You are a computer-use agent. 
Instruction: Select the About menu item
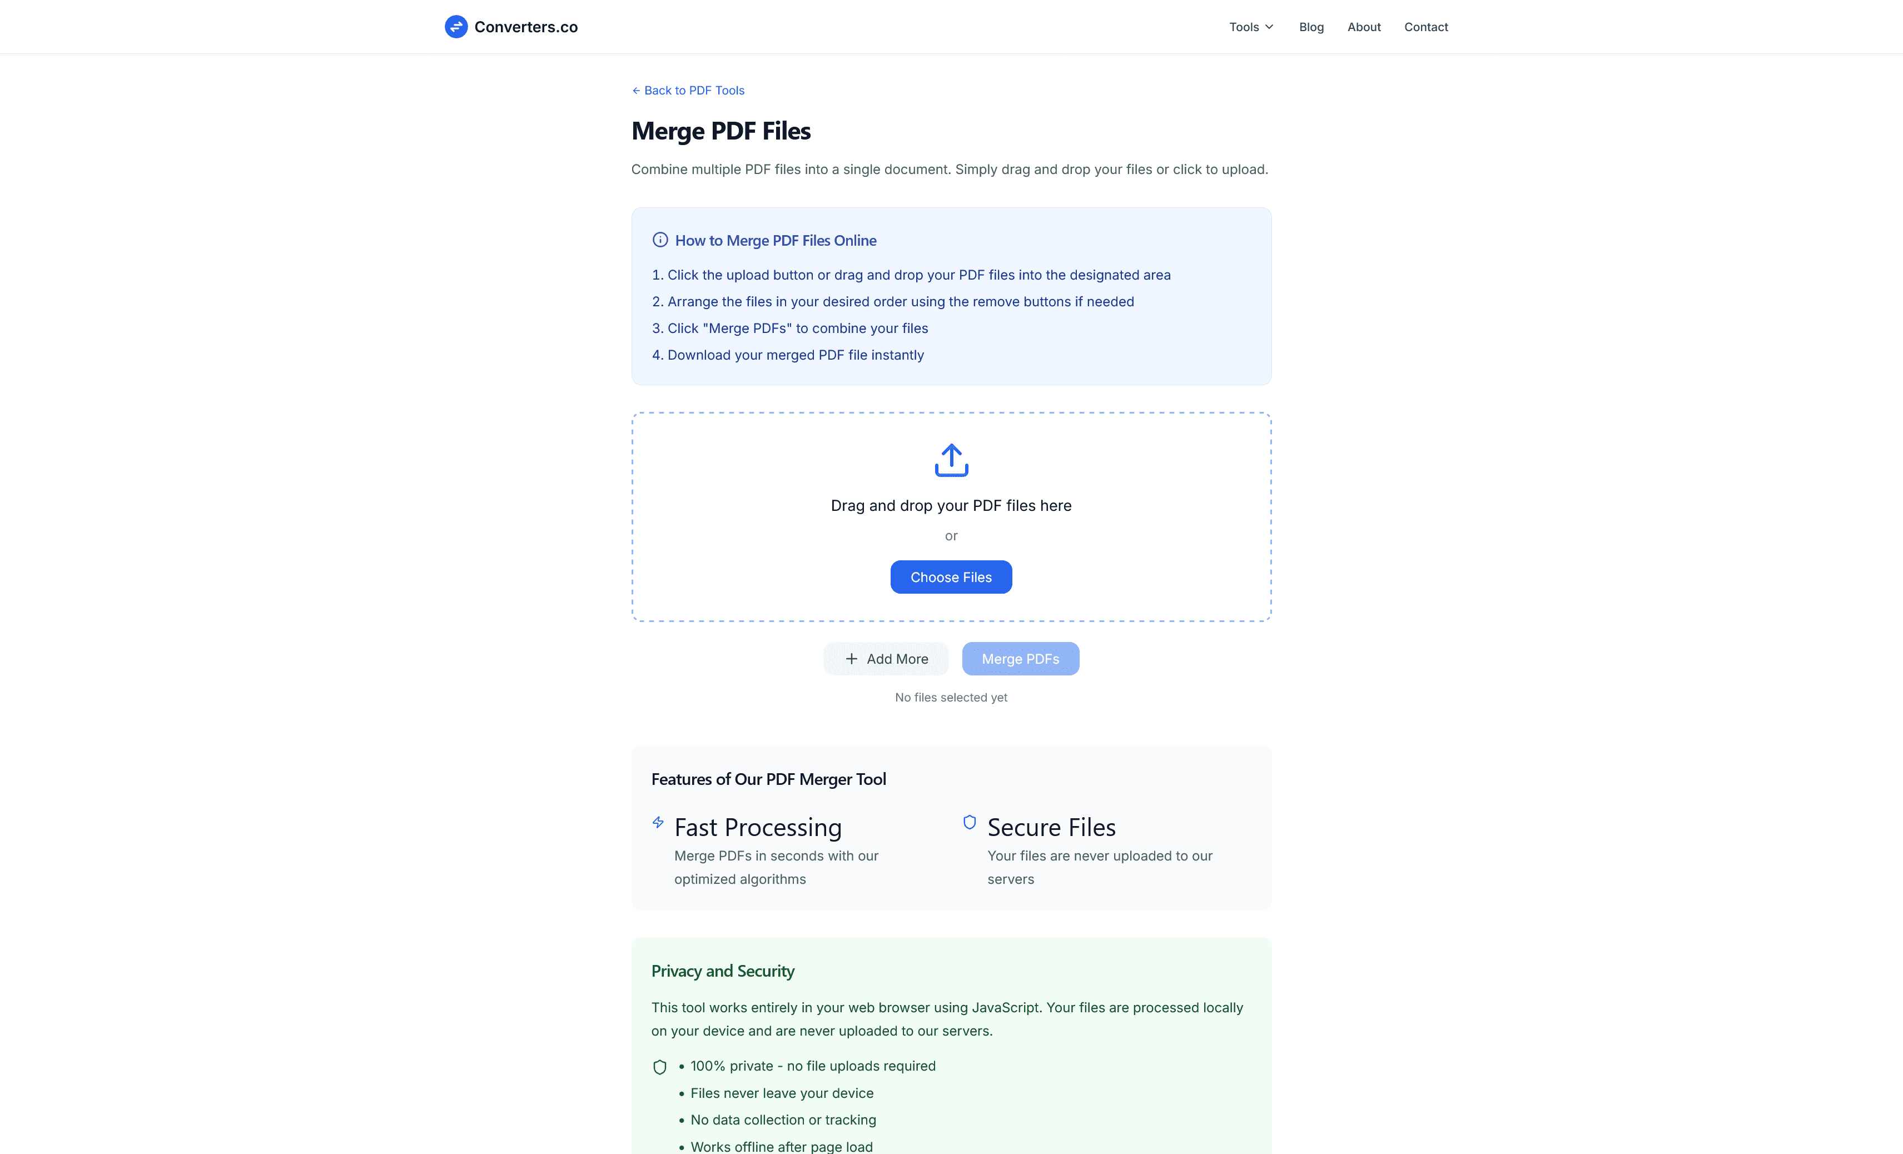click(x=1363, y=26)
